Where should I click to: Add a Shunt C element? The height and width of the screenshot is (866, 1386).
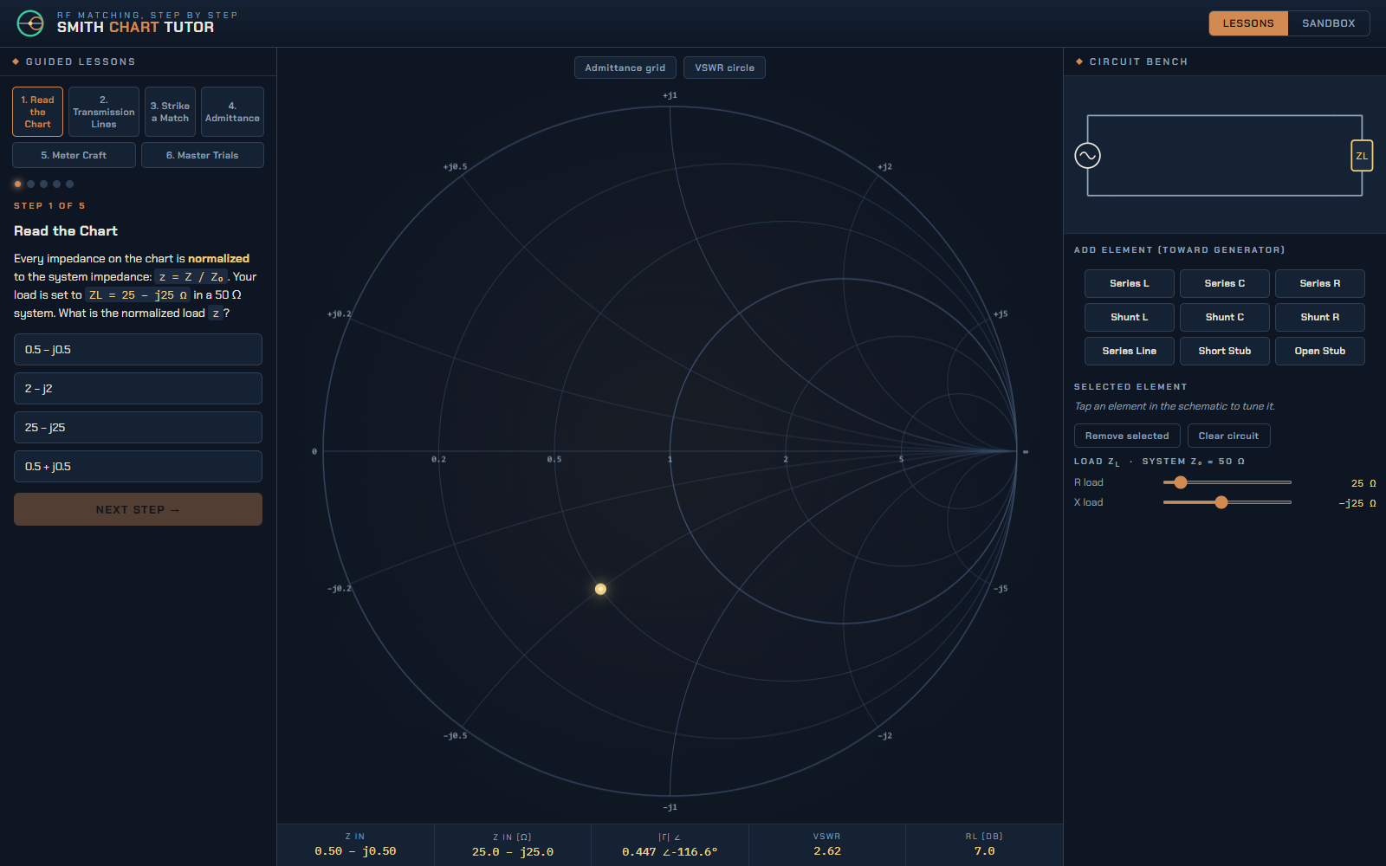[x=1225, y=317]
